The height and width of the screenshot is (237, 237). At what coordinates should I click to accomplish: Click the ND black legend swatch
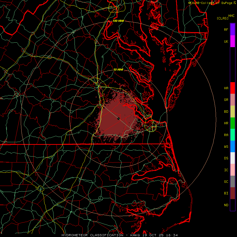pyautogui.click(x=233, y=205)
